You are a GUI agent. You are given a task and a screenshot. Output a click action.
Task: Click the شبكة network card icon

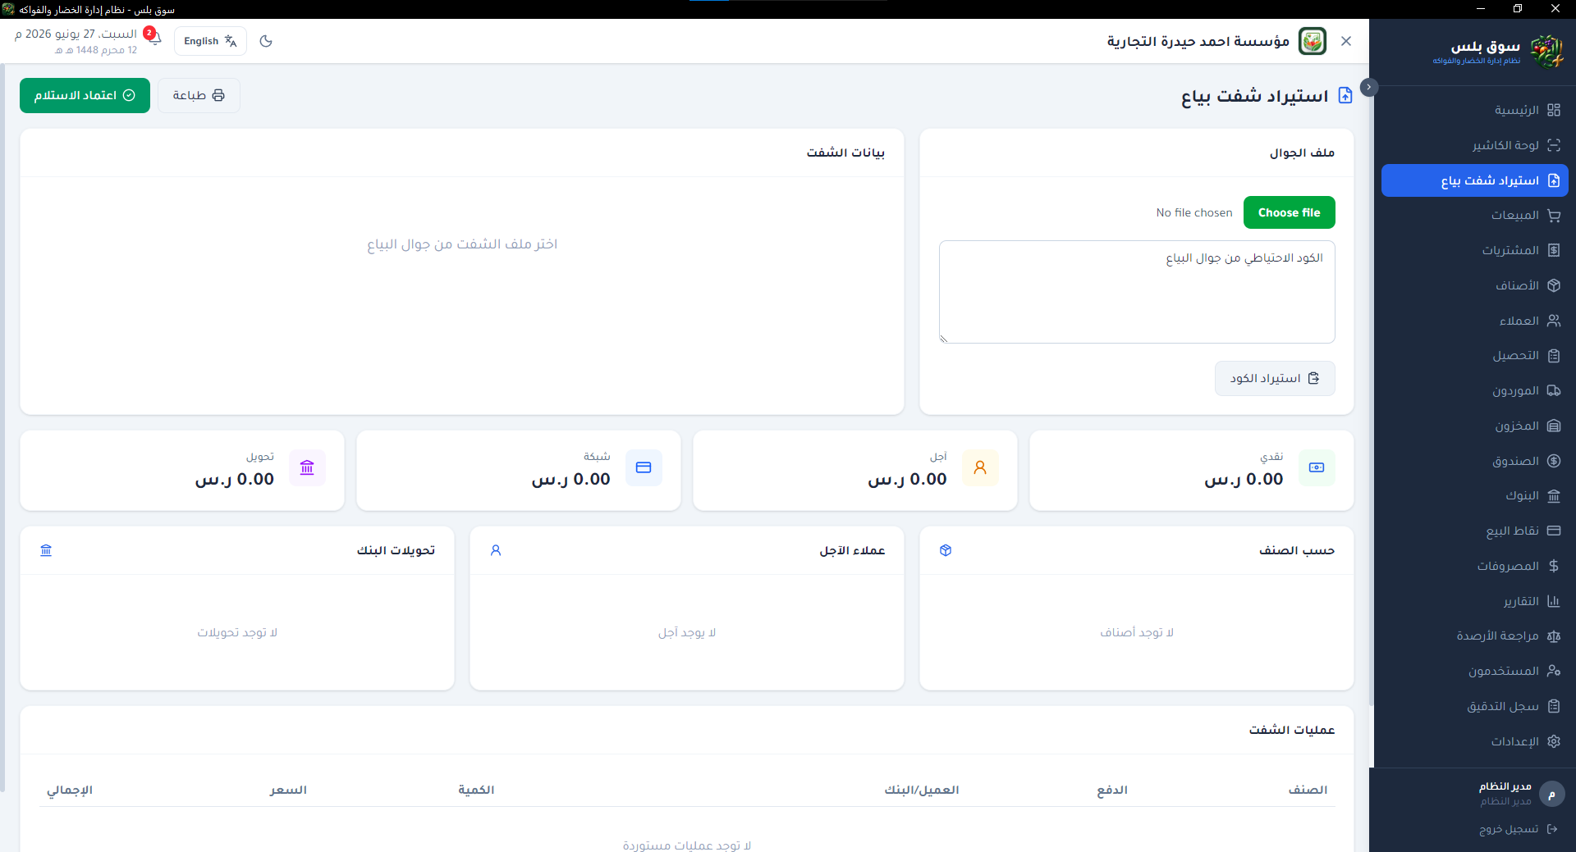(644, 467)
